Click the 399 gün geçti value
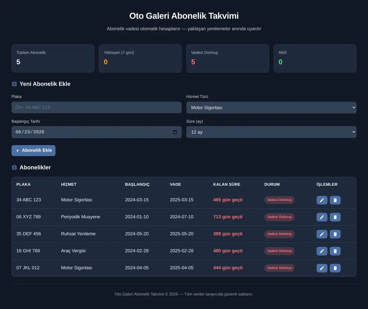This screenshot has height=309, width=368. coord(228,234)
